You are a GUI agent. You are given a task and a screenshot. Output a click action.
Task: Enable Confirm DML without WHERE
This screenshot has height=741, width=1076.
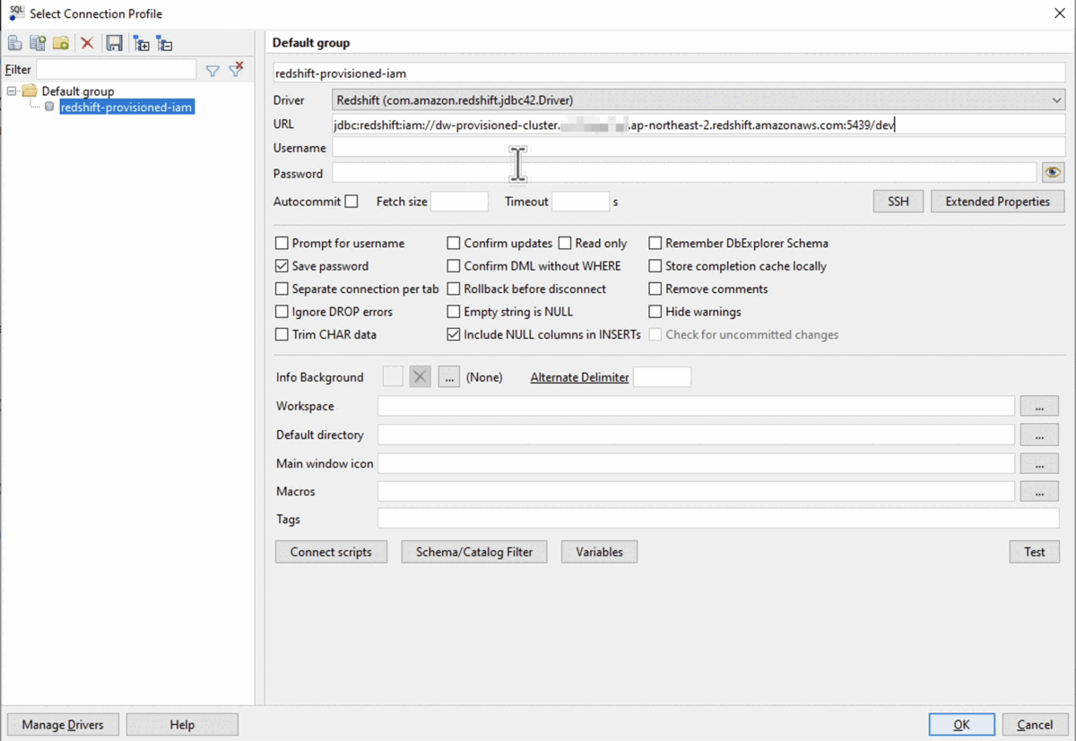454,266
